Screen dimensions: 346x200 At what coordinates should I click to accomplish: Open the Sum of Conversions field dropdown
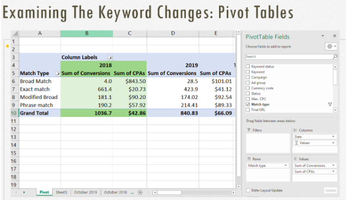click(x=333, y=165)
